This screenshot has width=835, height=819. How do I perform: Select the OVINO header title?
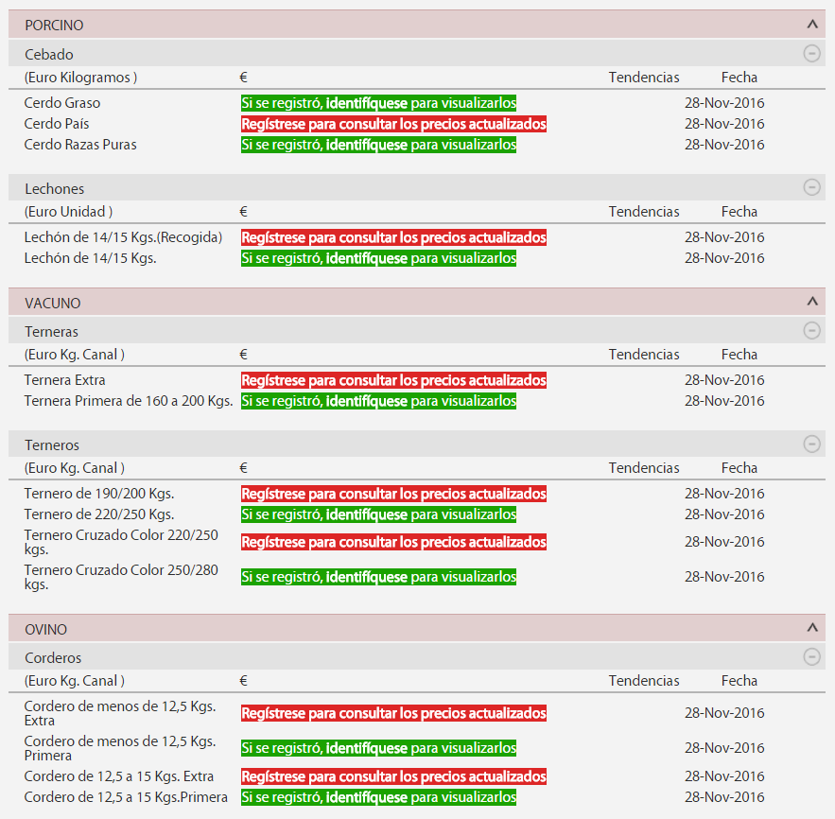point(46,629)
